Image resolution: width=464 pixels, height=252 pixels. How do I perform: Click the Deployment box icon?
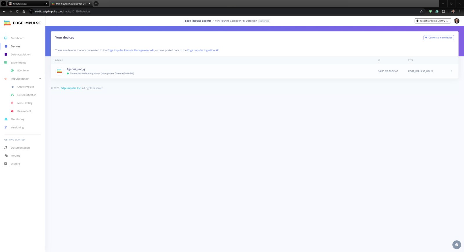pyautogui.click(x=12, y=111)
